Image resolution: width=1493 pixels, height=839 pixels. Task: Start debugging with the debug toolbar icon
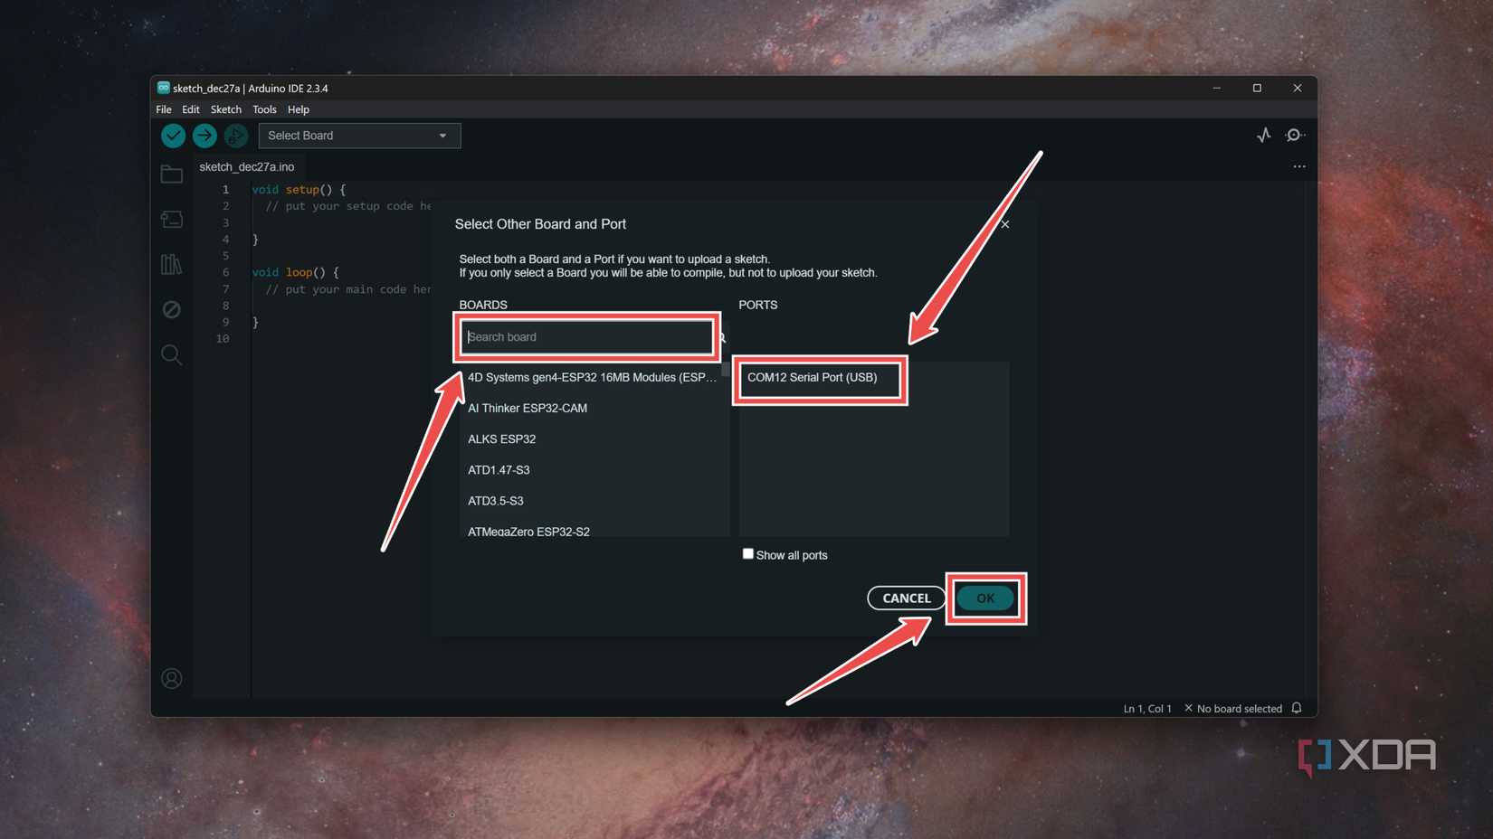click(x=236, y=136)
